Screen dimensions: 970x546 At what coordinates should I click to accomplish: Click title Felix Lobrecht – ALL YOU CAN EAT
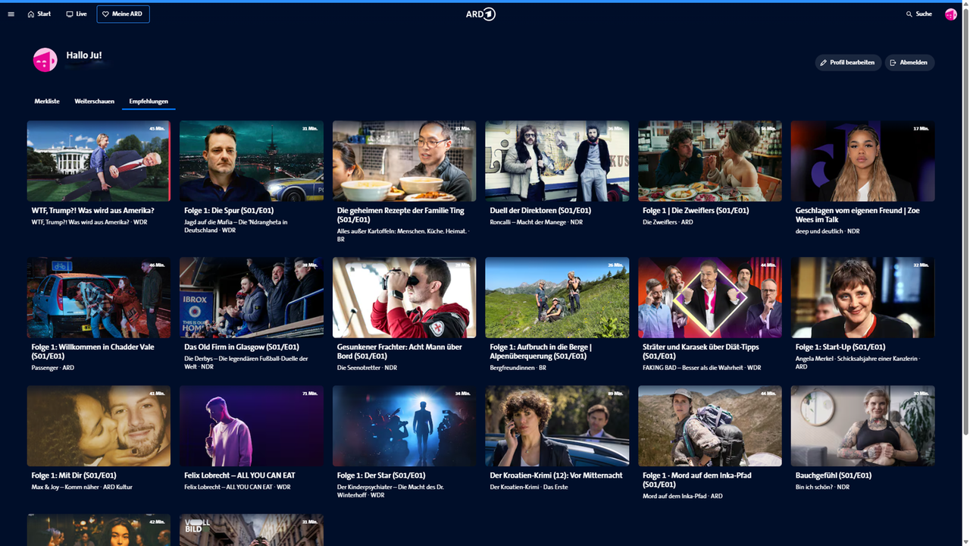(239, 475)
